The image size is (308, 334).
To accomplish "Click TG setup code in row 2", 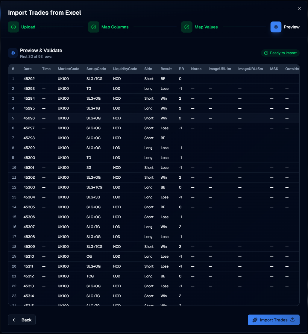I will 89,89.
